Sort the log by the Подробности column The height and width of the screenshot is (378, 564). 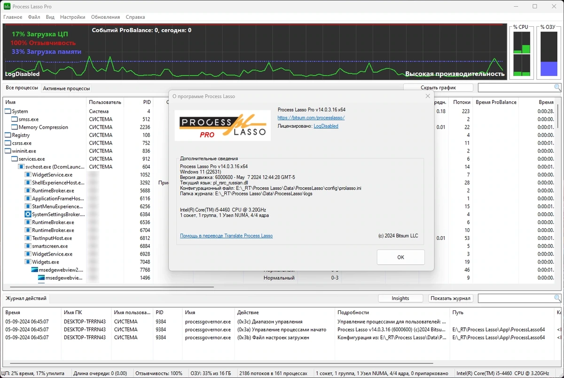[392, 312]
